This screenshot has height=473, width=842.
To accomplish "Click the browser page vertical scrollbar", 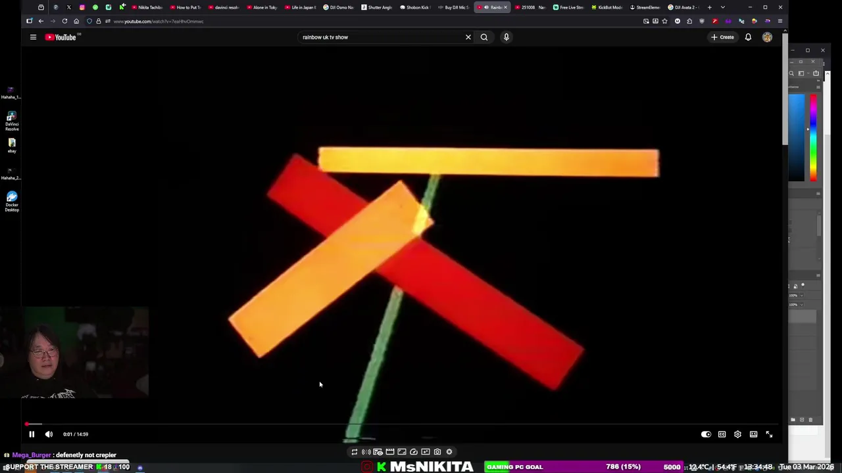I will (784, 89).
